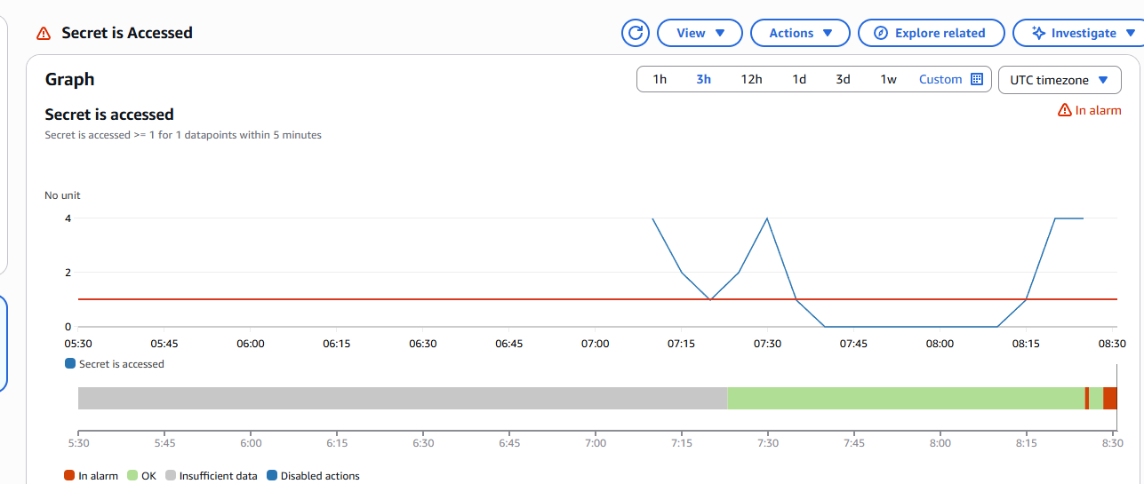The width and height of the screenshot is (1144, 484).
Task: Click the red threshold line on graph
Action: (597, 299)
